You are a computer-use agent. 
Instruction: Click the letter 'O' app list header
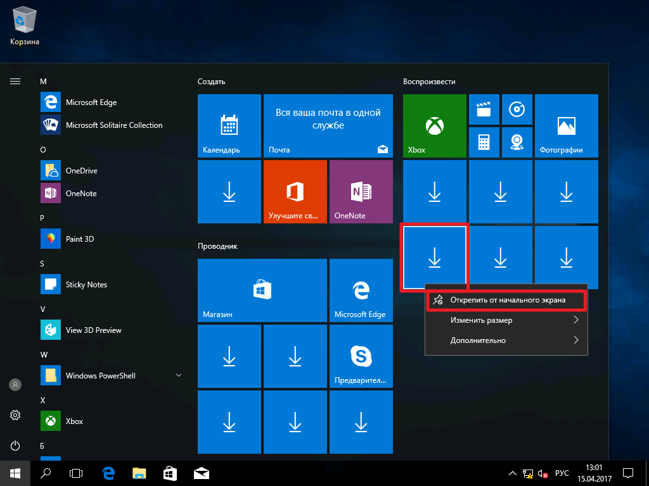point(43,149)
